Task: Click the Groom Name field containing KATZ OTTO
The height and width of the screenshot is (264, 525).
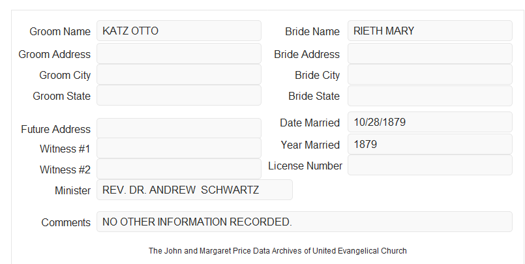Action: point(179,31)
